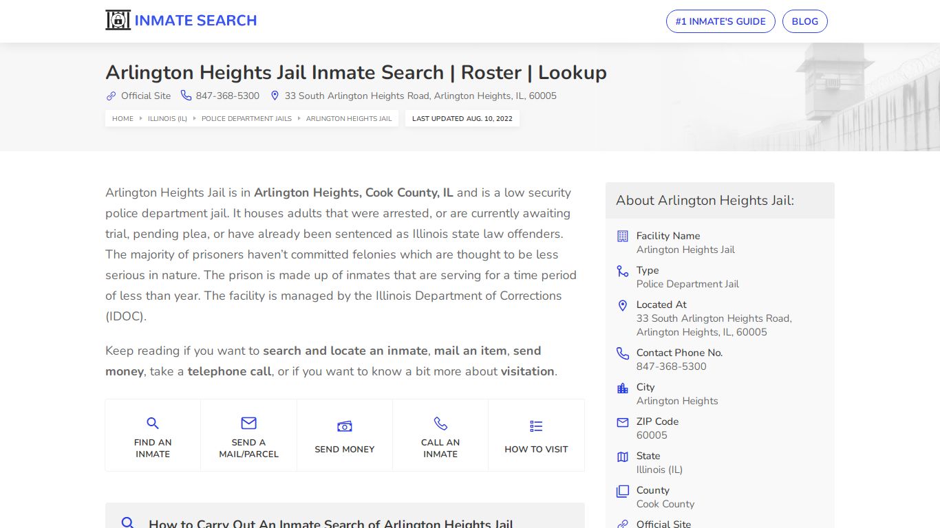Click the Last Updated Aug. 10, 2022 badge

pos(462,118)
